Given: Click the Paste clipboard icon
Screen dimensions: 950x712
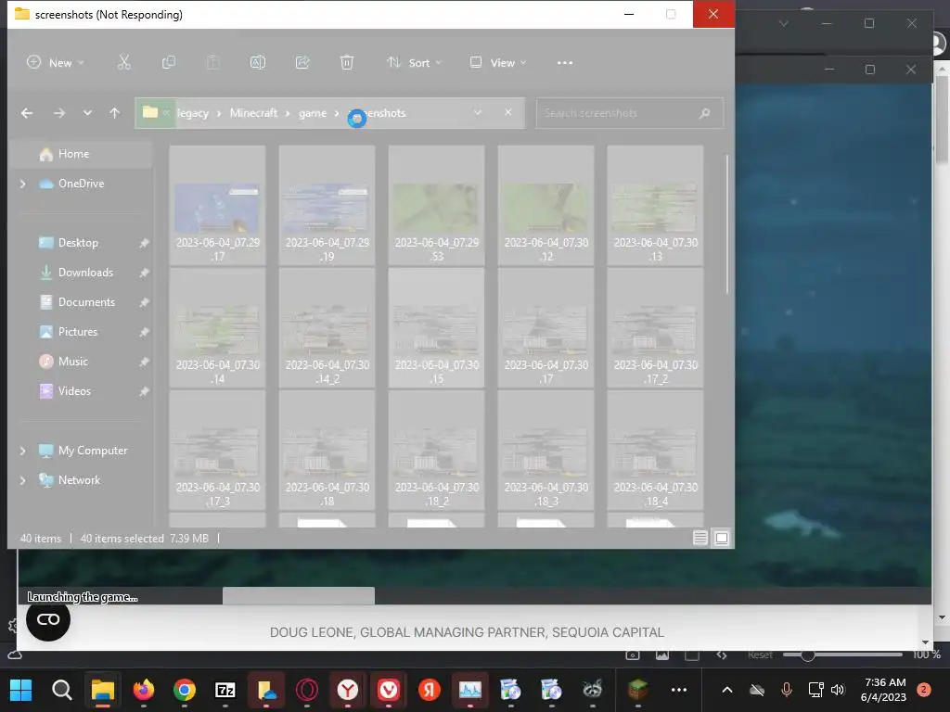Looking at the screenshot, I should (213, 62).
